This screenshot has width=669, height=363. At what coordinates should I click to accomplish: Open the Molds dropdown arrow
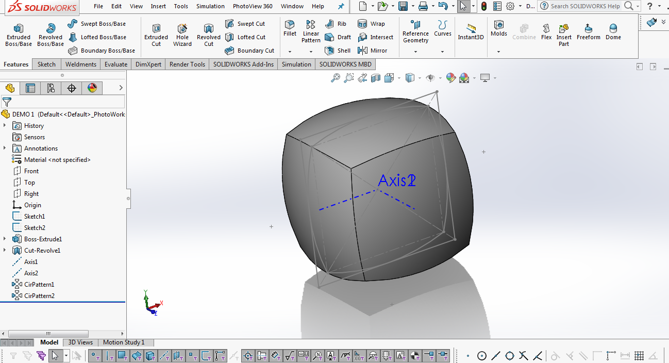(x=498, y=52)
